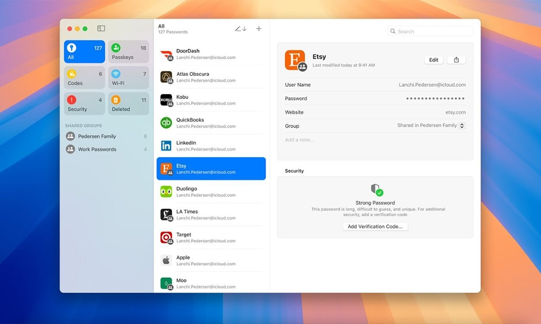Click the Apple logo icon

coord(166,260)
